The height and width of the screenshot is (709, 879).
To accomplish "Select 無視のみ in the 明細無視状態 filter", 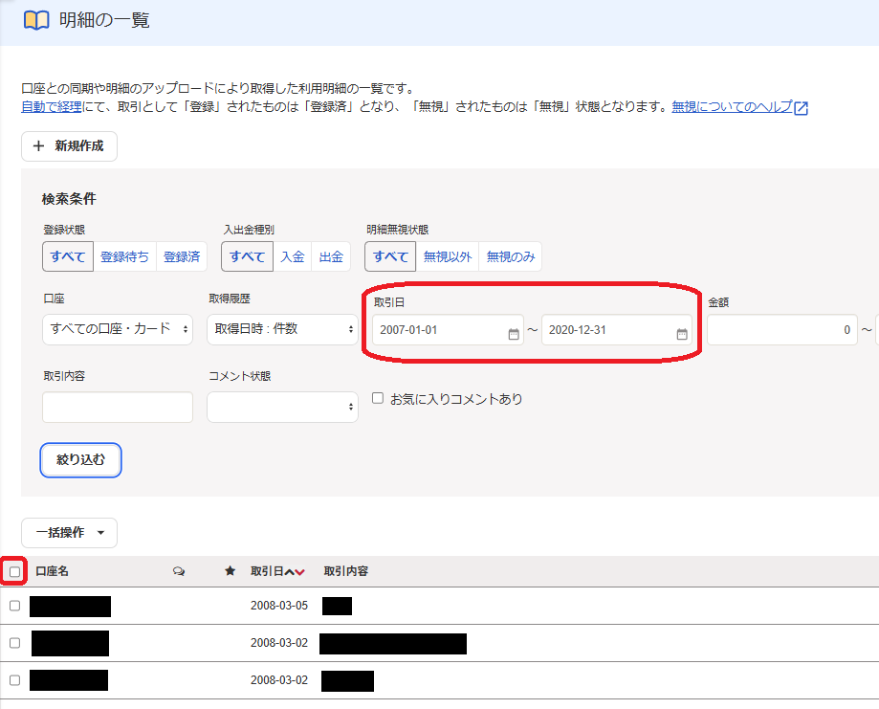I will coord(510,256).
